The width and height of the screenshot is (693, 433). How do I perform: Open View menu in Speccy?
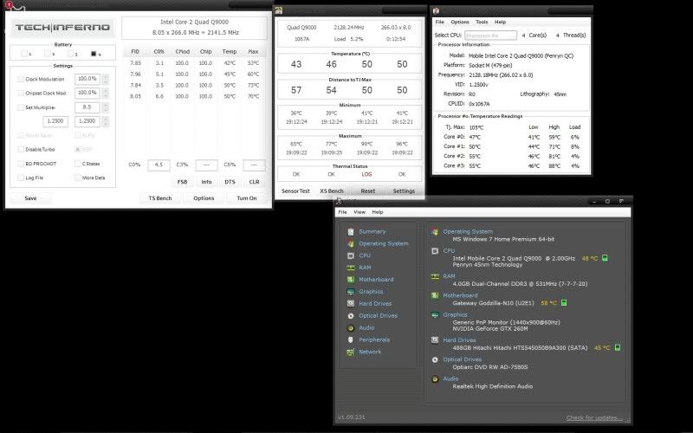click(359, 212)
